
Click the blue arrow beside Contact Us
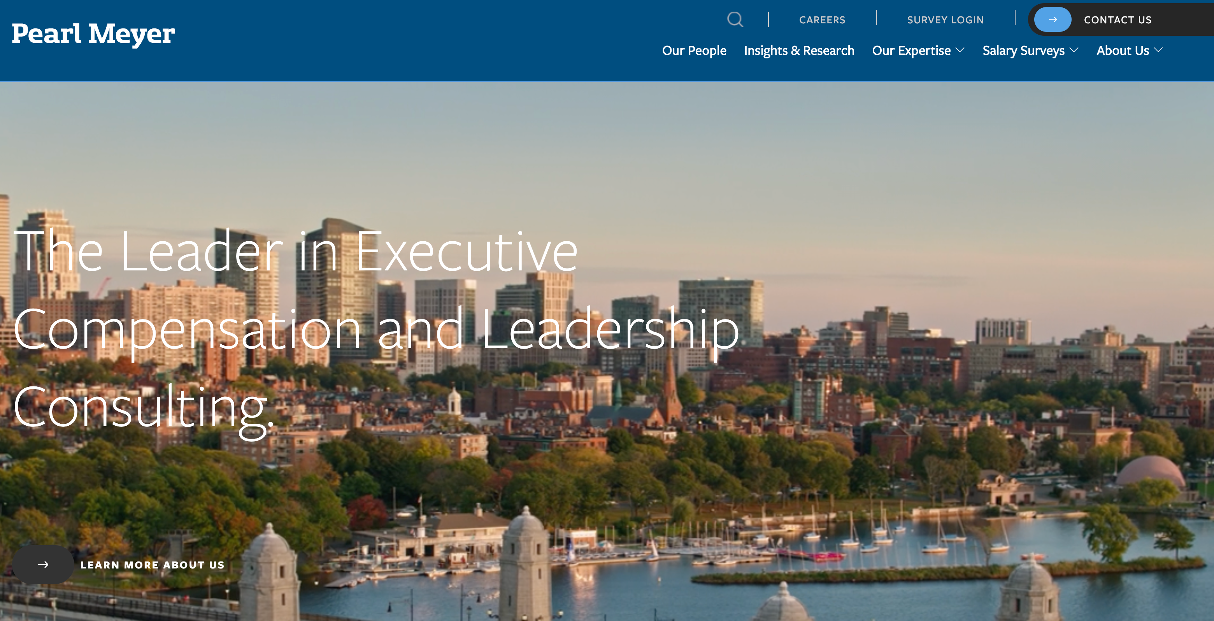click(x=1053, y=20)
